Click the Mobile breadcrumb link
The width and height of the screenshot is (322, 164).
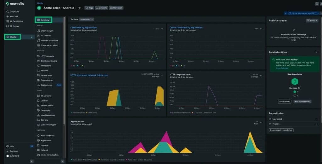39,3
